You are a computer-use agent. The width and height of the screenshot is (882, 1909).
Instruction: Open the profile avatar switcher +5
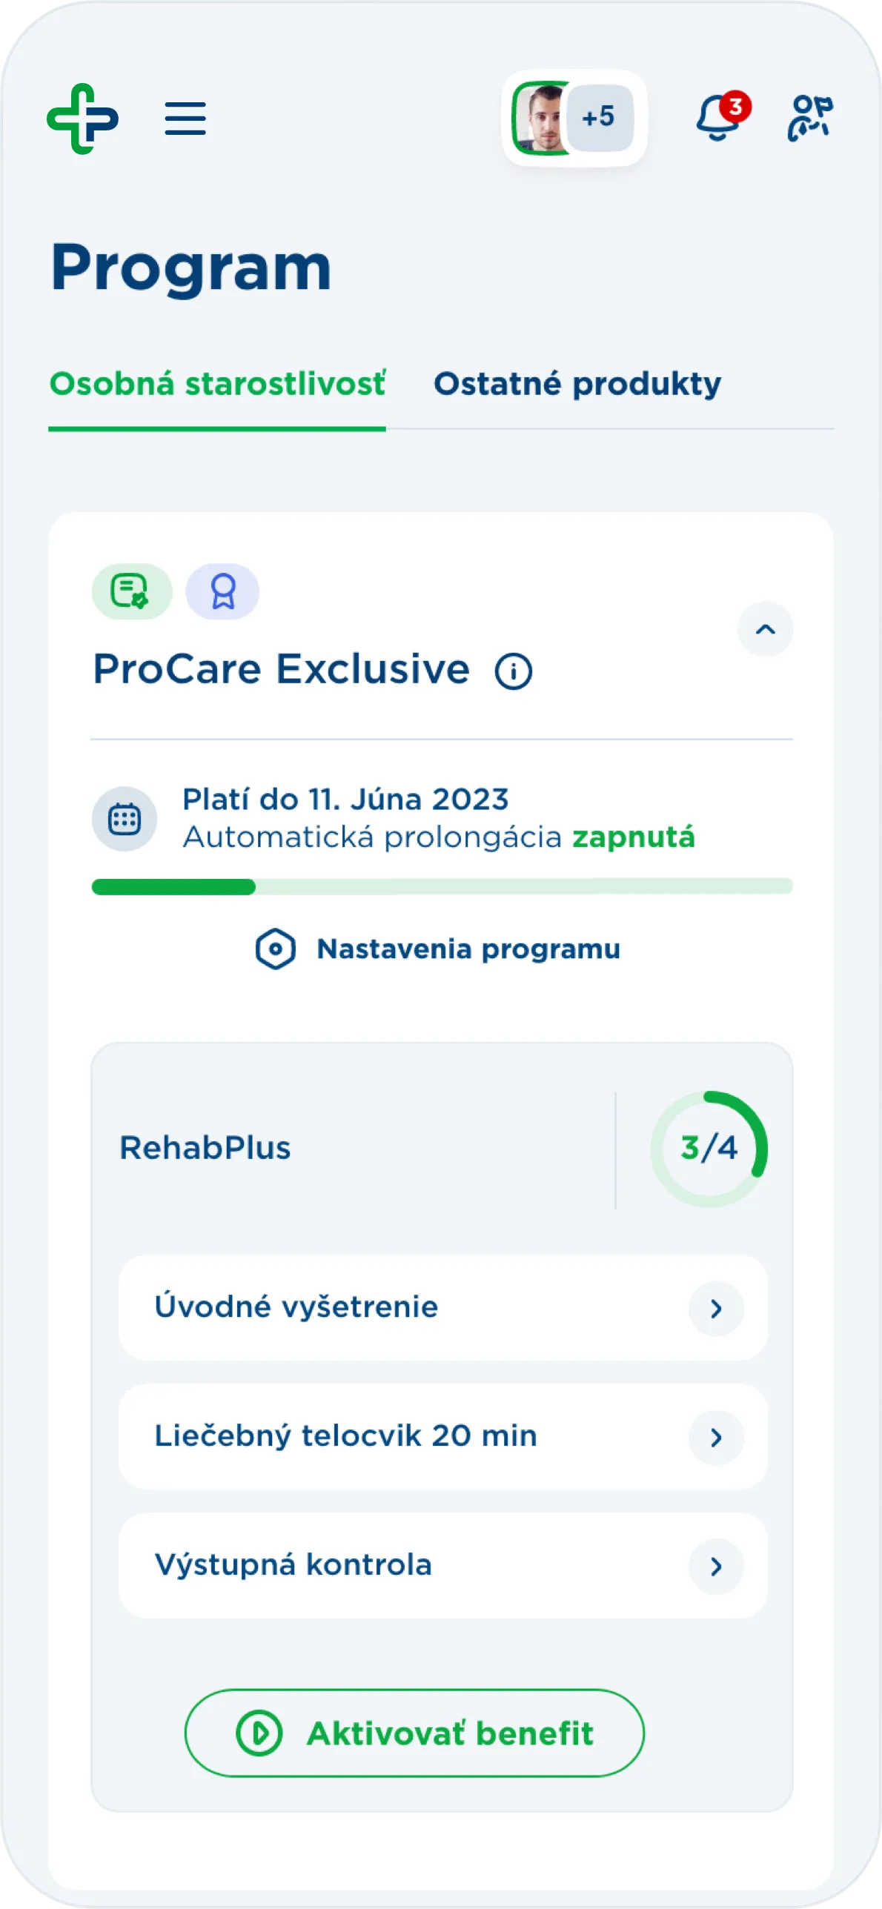pyautogui.click(x=574, y=118)
